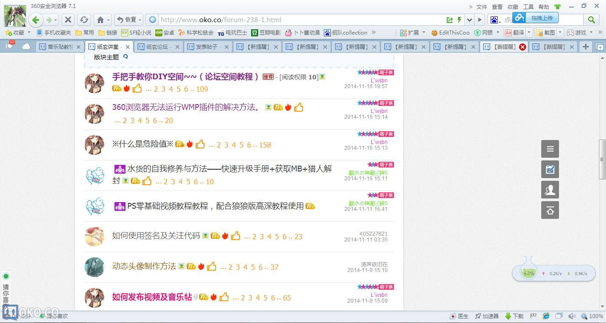Click the green share icon in address bar
This screenshot has width=606, height=323.
tap(450, 19)
